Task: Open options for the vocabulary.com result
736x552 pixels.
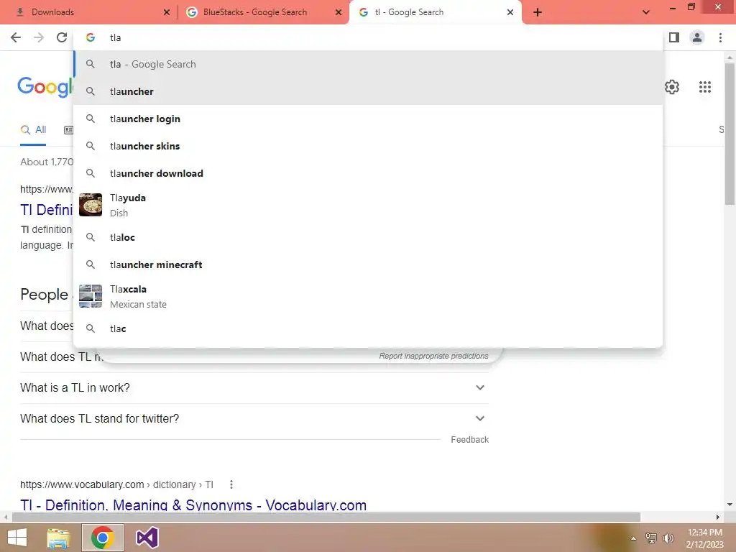Action: click(x=231, y=484)
